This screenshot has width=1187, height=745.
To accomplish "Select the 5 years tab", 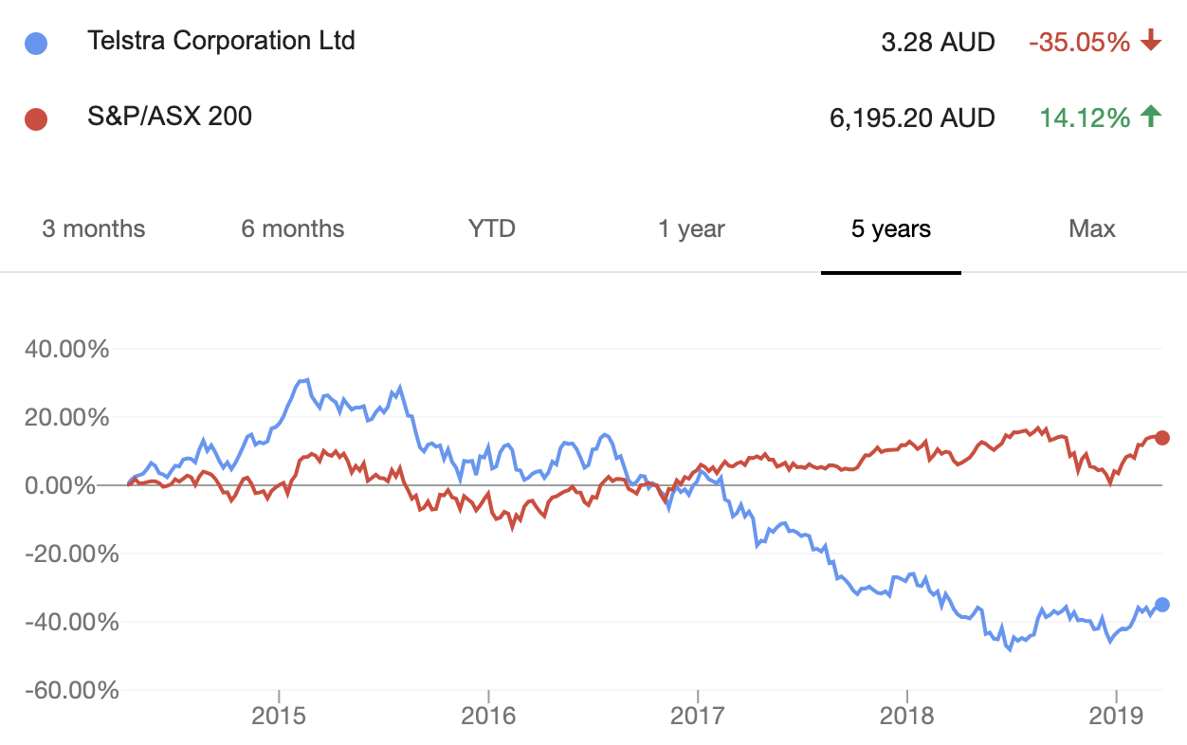I will click(x=891, y=228).
